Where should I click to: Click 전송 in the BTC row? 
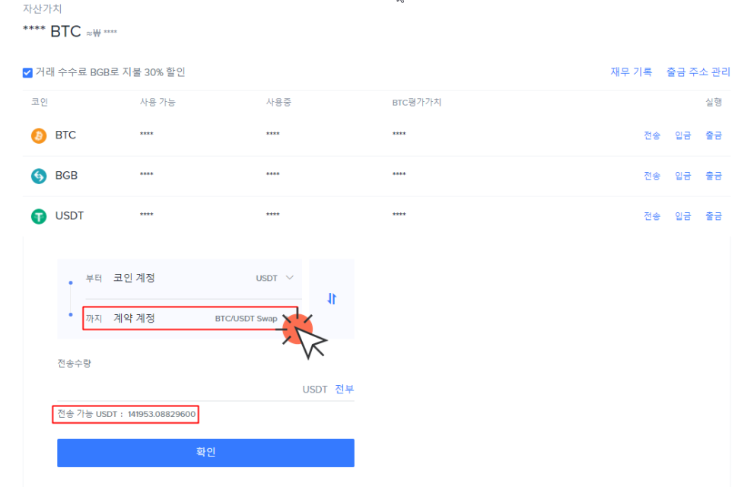(x=652, y=135)
